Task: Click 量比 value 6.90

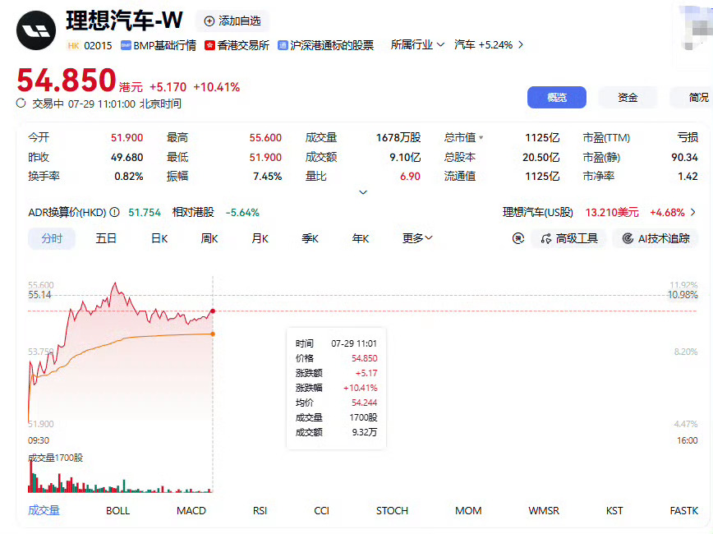Action: click(410, 176)
